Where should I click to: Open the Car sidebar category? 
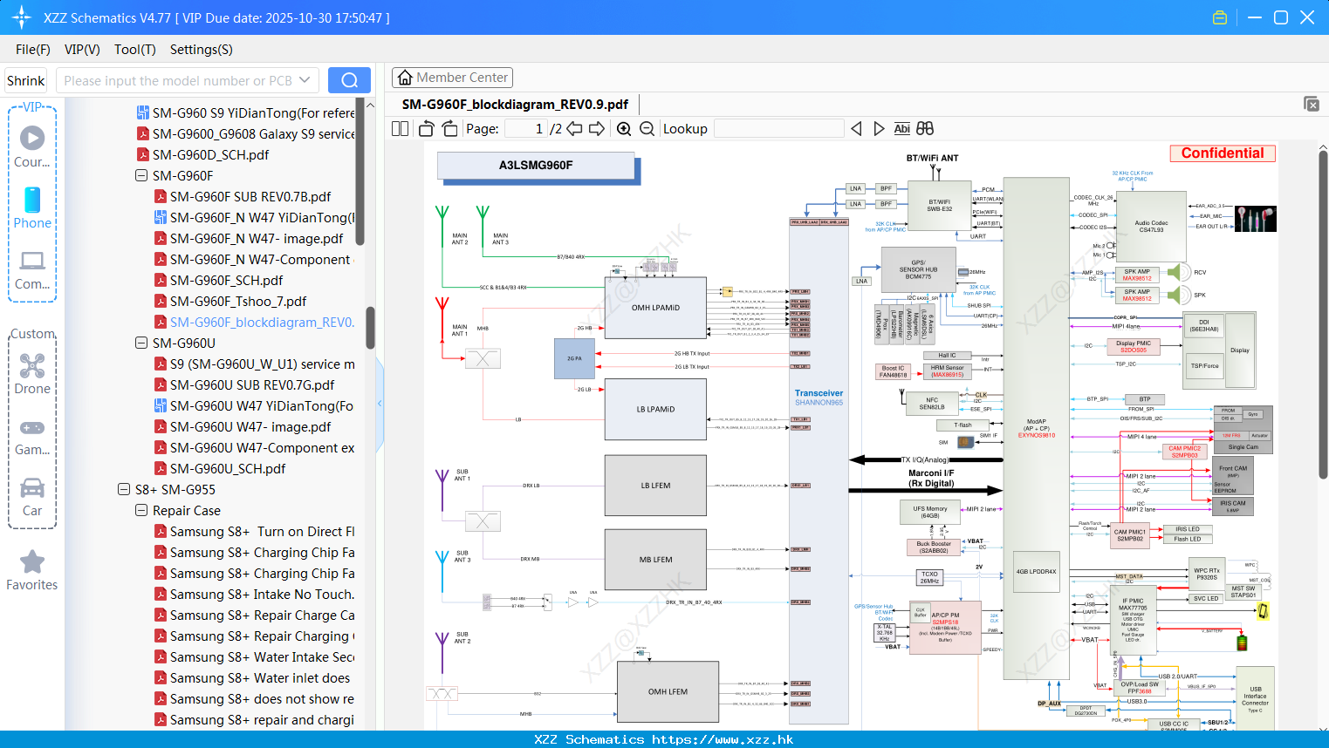pyautogui.click(x=32, y=496)
